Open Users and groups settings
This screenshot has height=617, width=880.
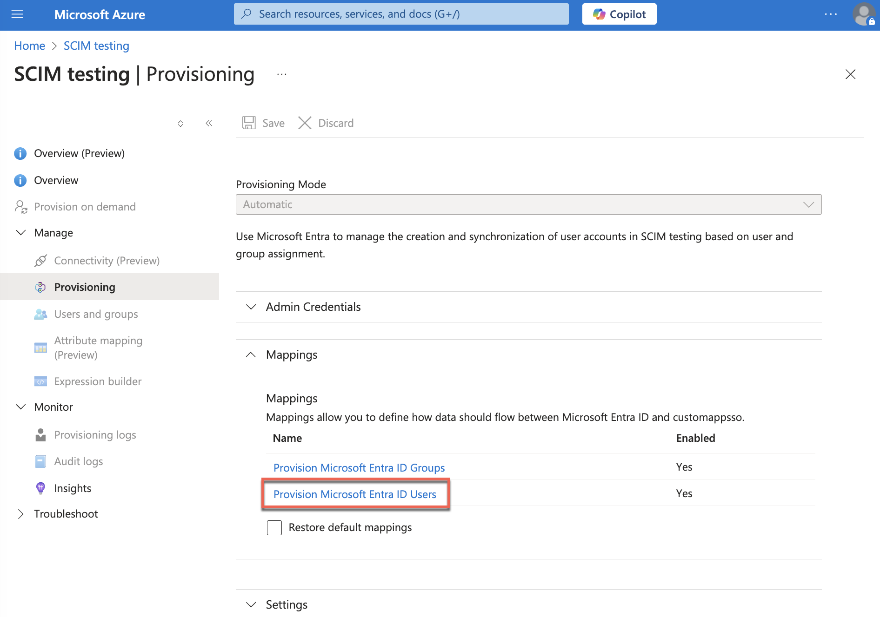point(96,314)
